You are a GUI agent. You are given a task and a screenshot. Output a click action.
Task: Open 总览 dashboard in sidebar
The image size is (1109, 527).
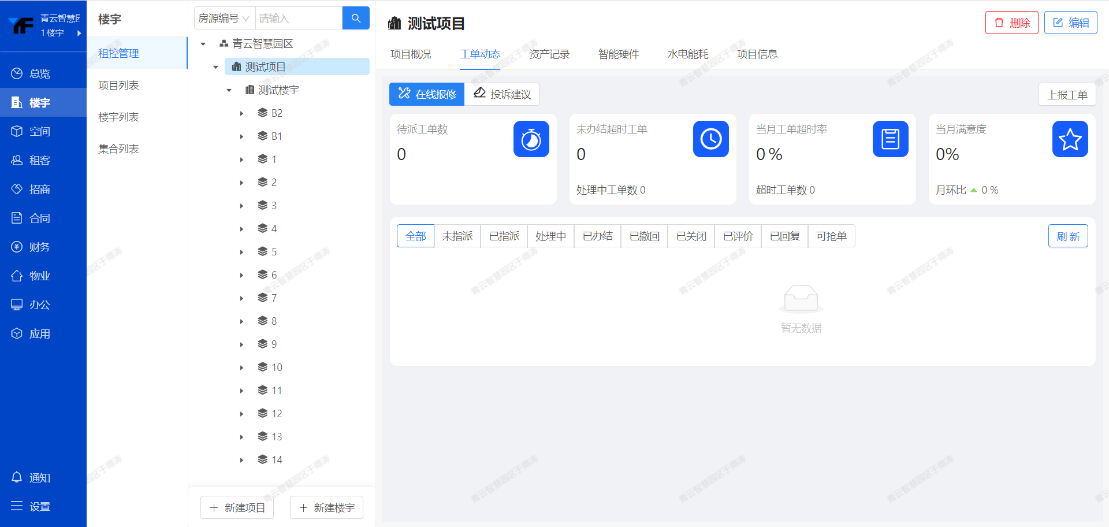(31, 73)
